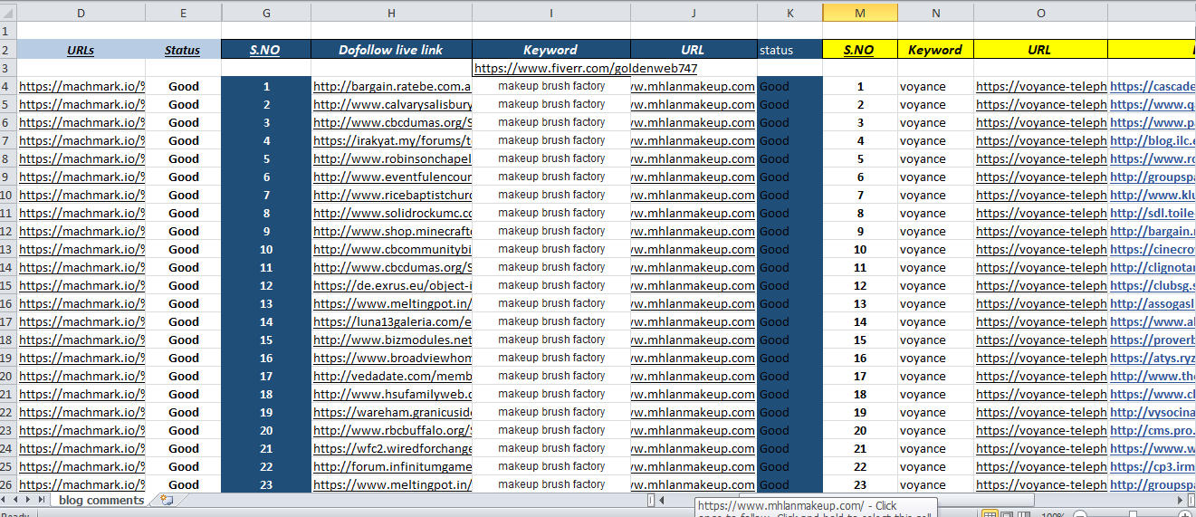Select 'makeup brush factory' cell in row 10

[551, 195]
